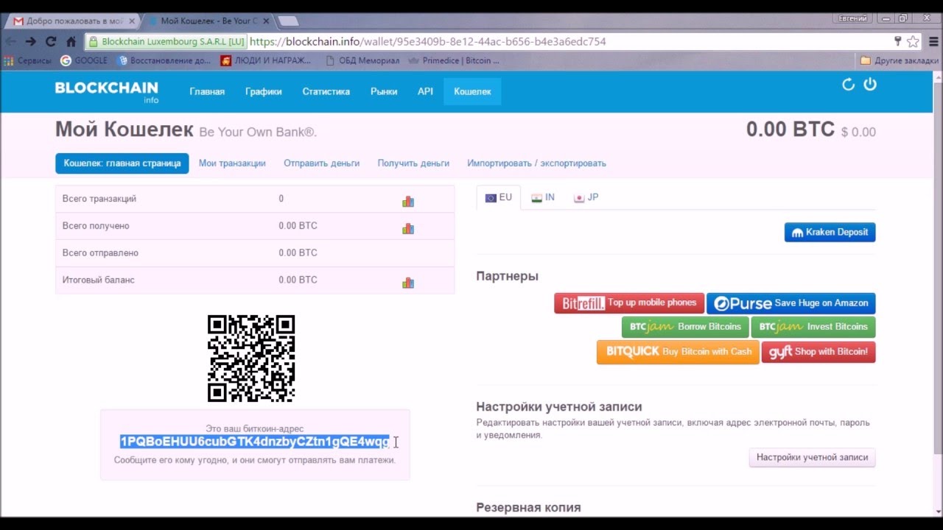Open the ОБД Мемориал bookmark
The height and width of the screenshot is (530, 943).
coord(362,60)
